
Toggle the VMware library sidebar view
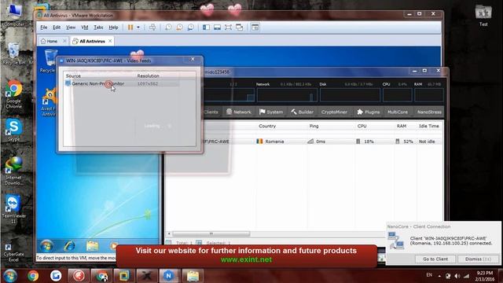[x=206, y=28]
